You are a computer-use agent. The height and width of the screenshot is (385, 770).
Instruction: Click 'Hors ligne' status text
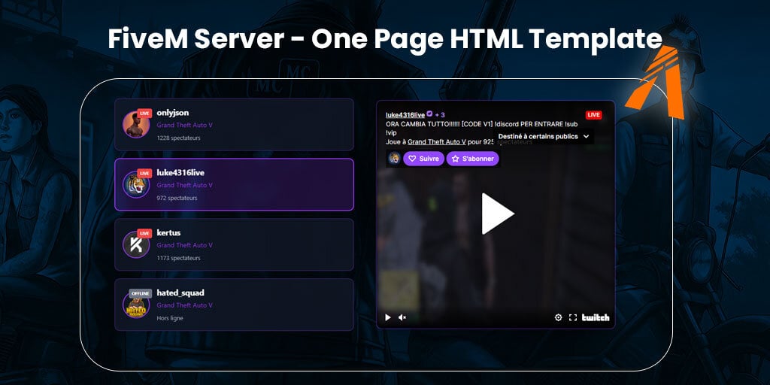170,318
